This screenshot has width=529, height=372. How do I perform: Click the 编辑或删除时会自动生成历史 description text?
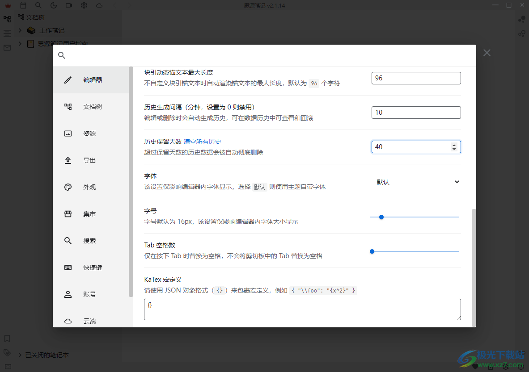pos(229,118)
